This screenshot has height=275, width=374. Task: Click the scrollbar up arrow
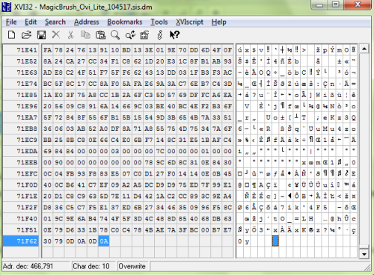point(364,49)
